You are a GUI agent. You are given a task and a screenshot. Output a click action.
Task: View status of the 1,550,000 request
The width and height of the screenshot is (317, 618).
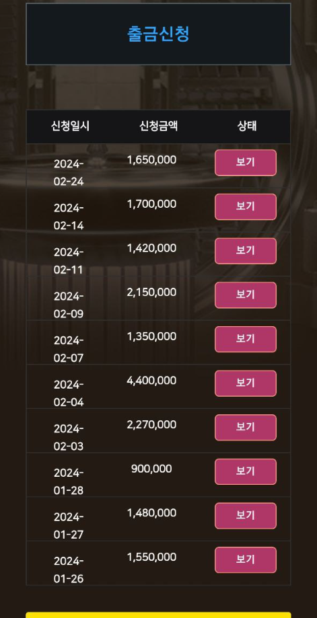click(245, 560)
